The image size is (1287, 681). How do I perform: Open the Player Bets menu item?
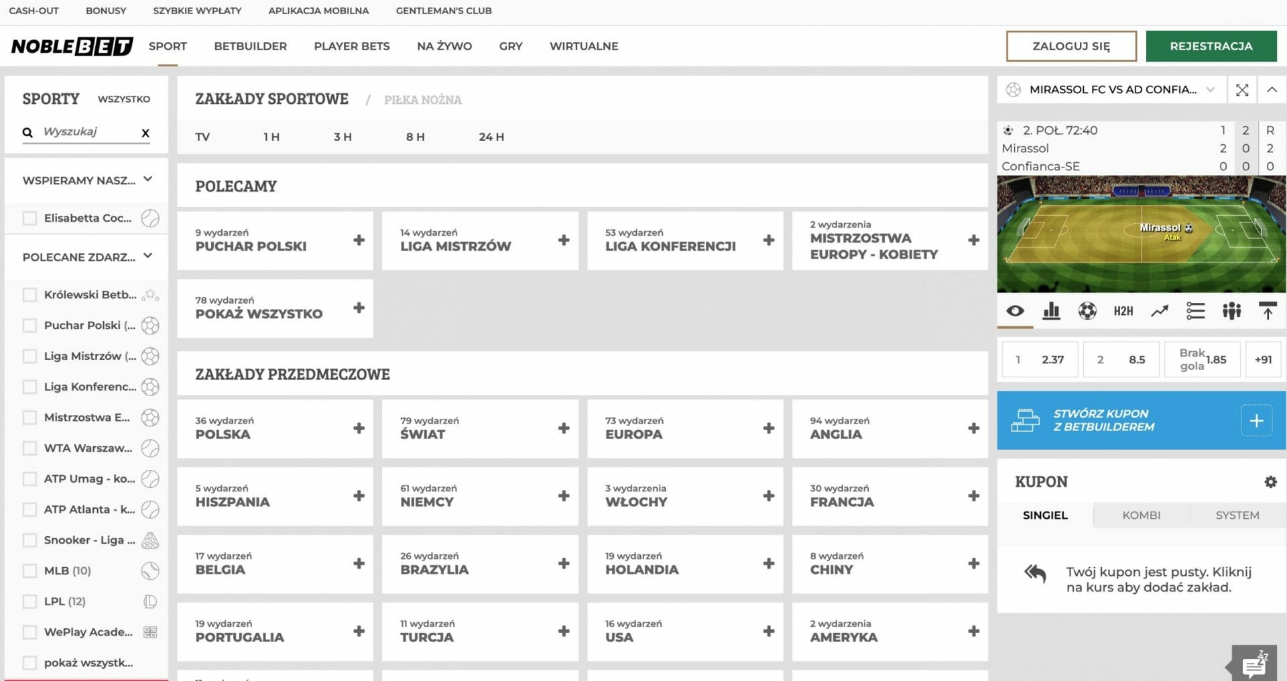click(x=352, y=46)
